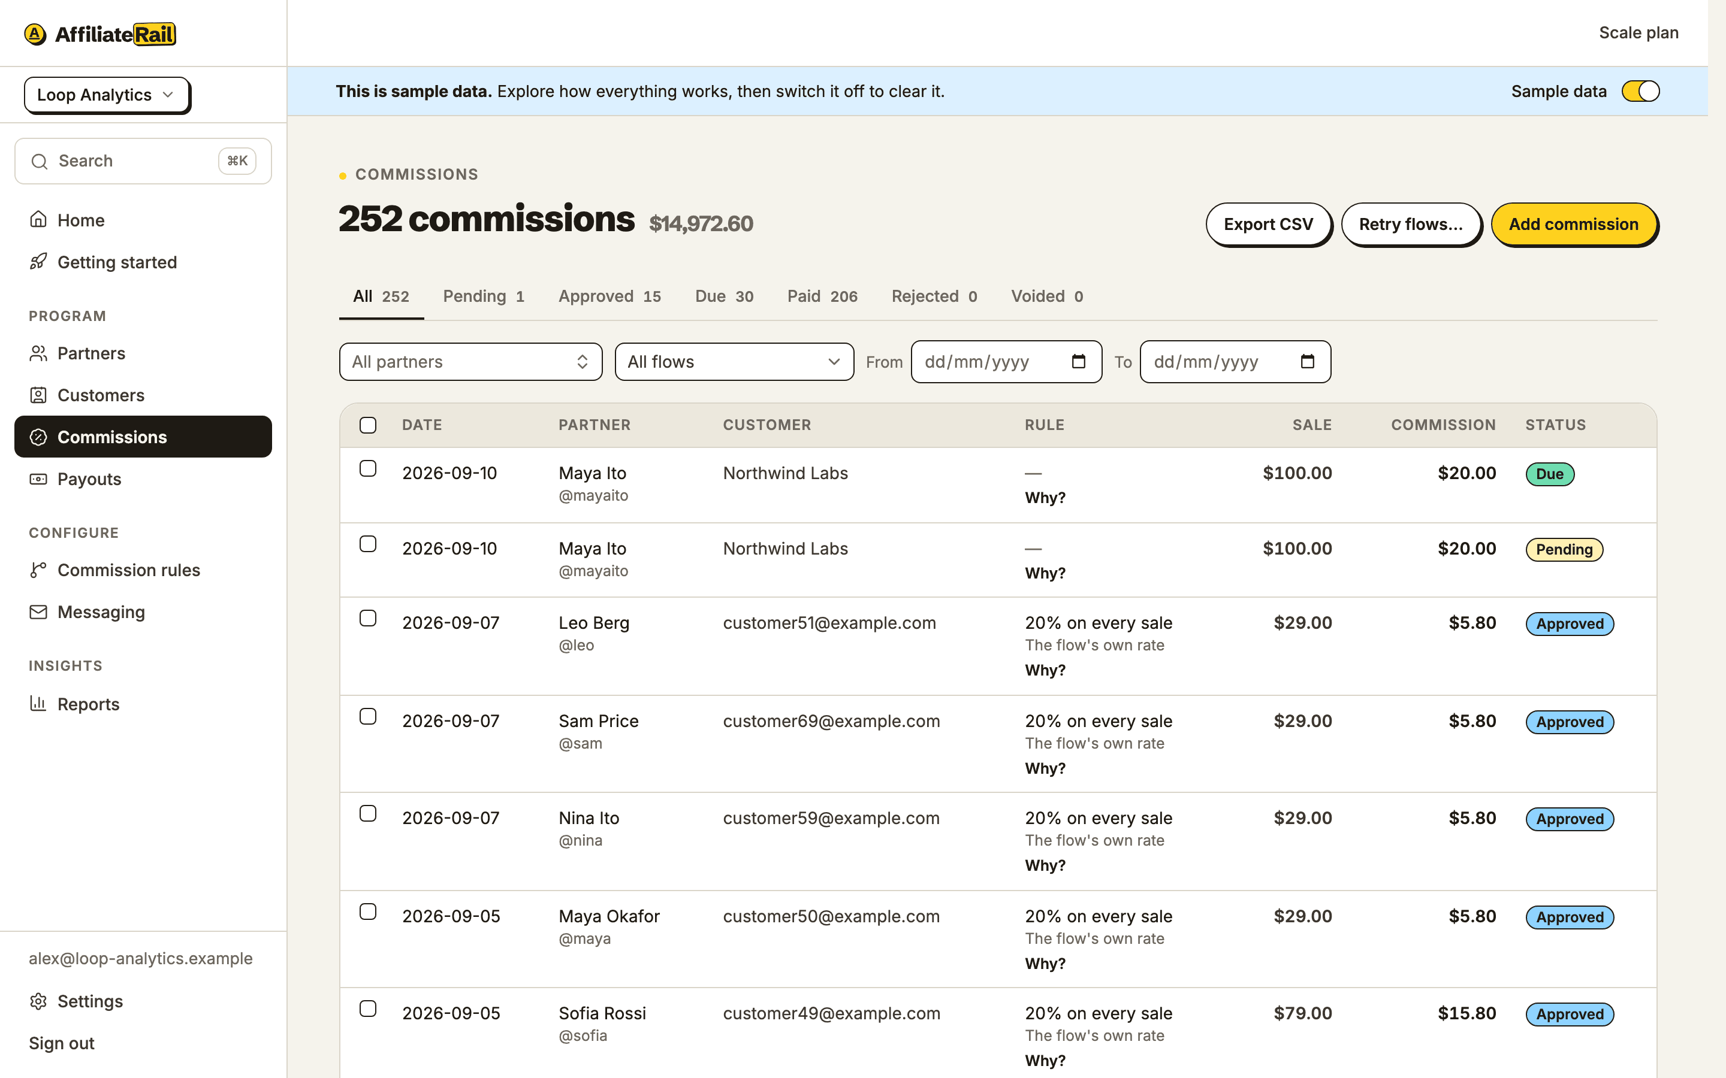
Task: Switch to the Pending tab
Action: pyautogui.click(x=484, y=296)
